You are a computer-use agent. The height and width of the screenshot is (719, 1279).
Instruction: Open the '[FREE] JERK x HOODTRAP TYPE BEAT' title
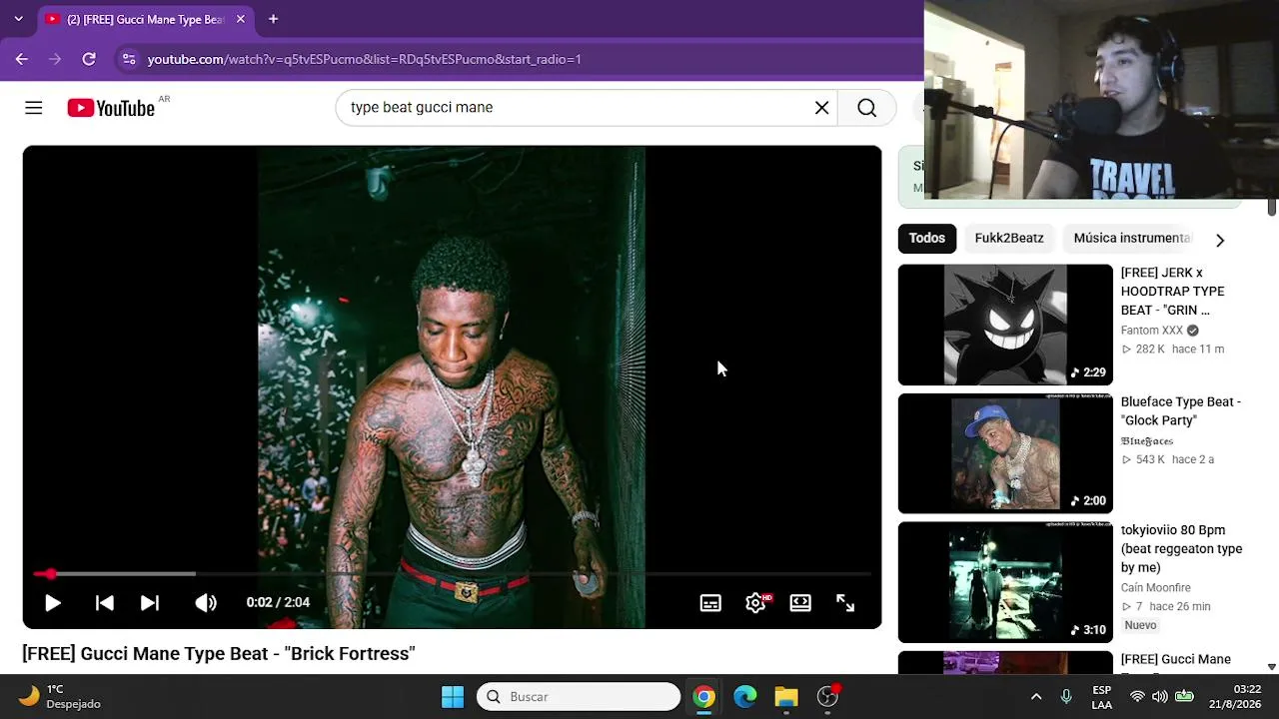point(1172,292)
